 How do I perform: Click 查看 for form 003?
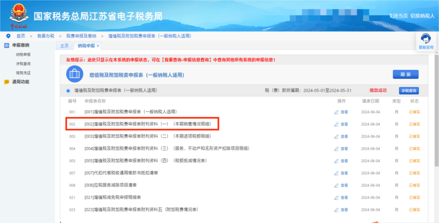(x=344, y=136)
